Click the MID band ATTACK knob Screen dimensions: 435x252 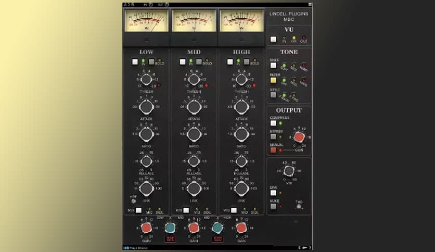(194, 107)
